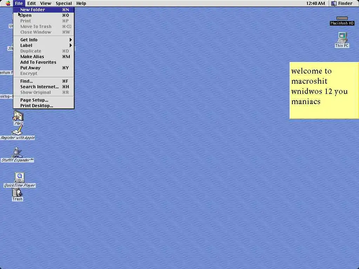The height and width of the screenshot is (269, 359).
Task: Choose Print Desktop... menu item
Action: pos(44,106)
